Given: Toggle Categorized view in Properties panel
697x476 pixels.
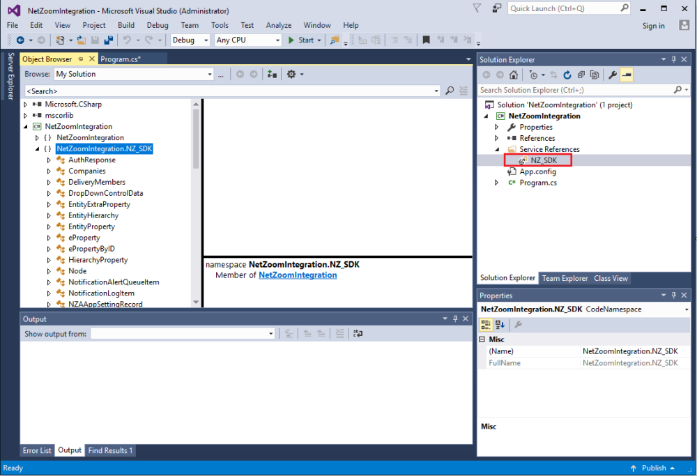Looking at the screenshot, I should click(486, 325).
